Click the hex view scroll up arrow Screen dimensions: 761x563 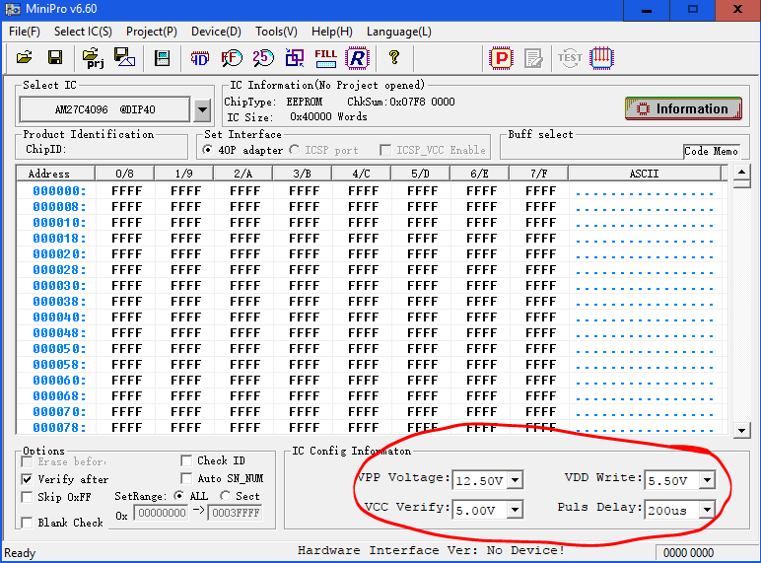point(741,173)
